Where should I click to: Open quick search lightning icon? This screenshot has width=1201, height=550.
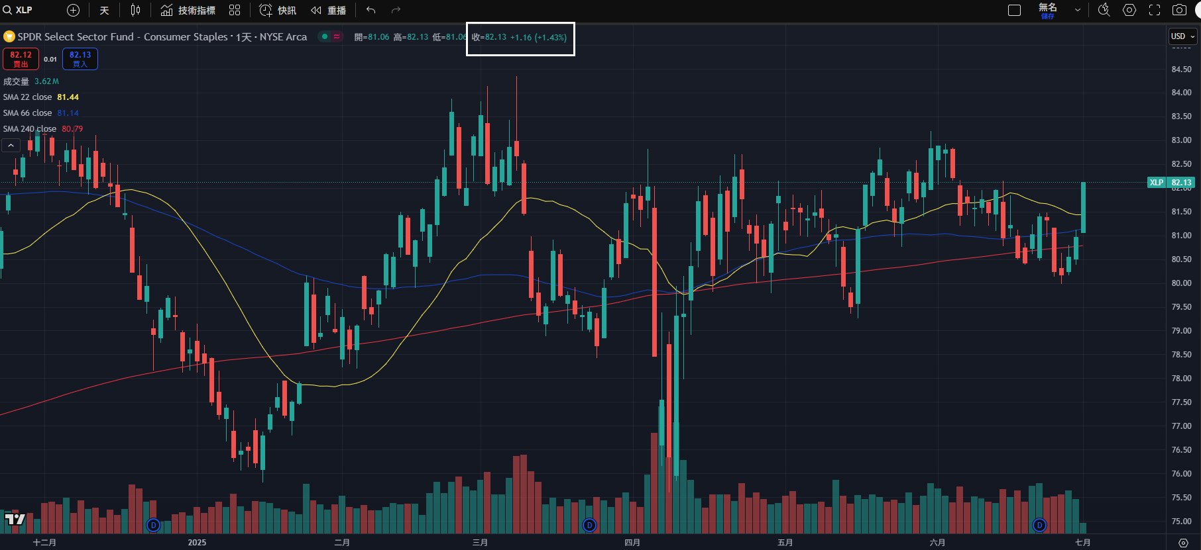(x=1104, y=10)
